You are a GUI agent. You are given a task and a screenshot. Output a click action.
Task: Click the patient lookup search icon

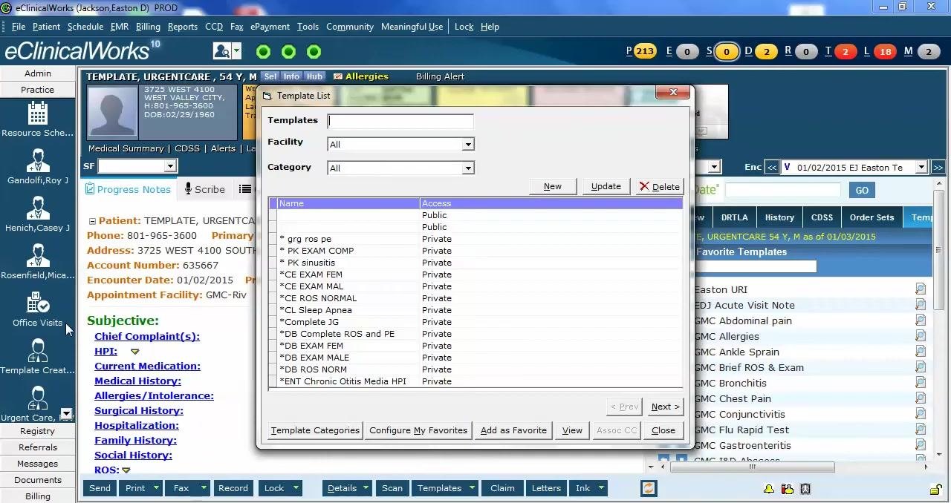[221, 51]
